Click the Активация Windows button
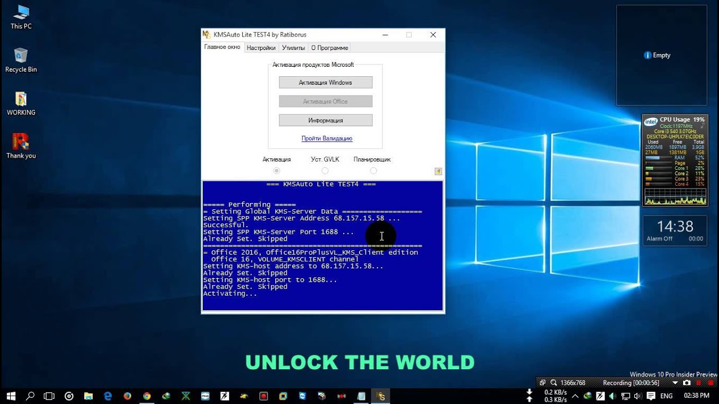This screenshot has height=404, width=719. point(326,82)
